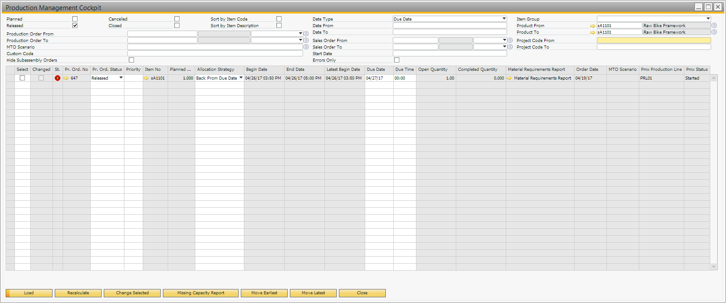Expand Allocation Strategy dropdown in the order row

coord(241,78)
